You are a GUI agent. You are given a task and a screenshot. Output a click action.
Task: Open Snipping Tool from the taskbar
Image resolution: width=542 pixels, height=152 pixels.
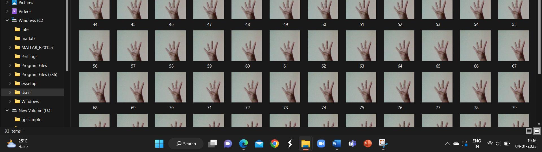point(383,144)
